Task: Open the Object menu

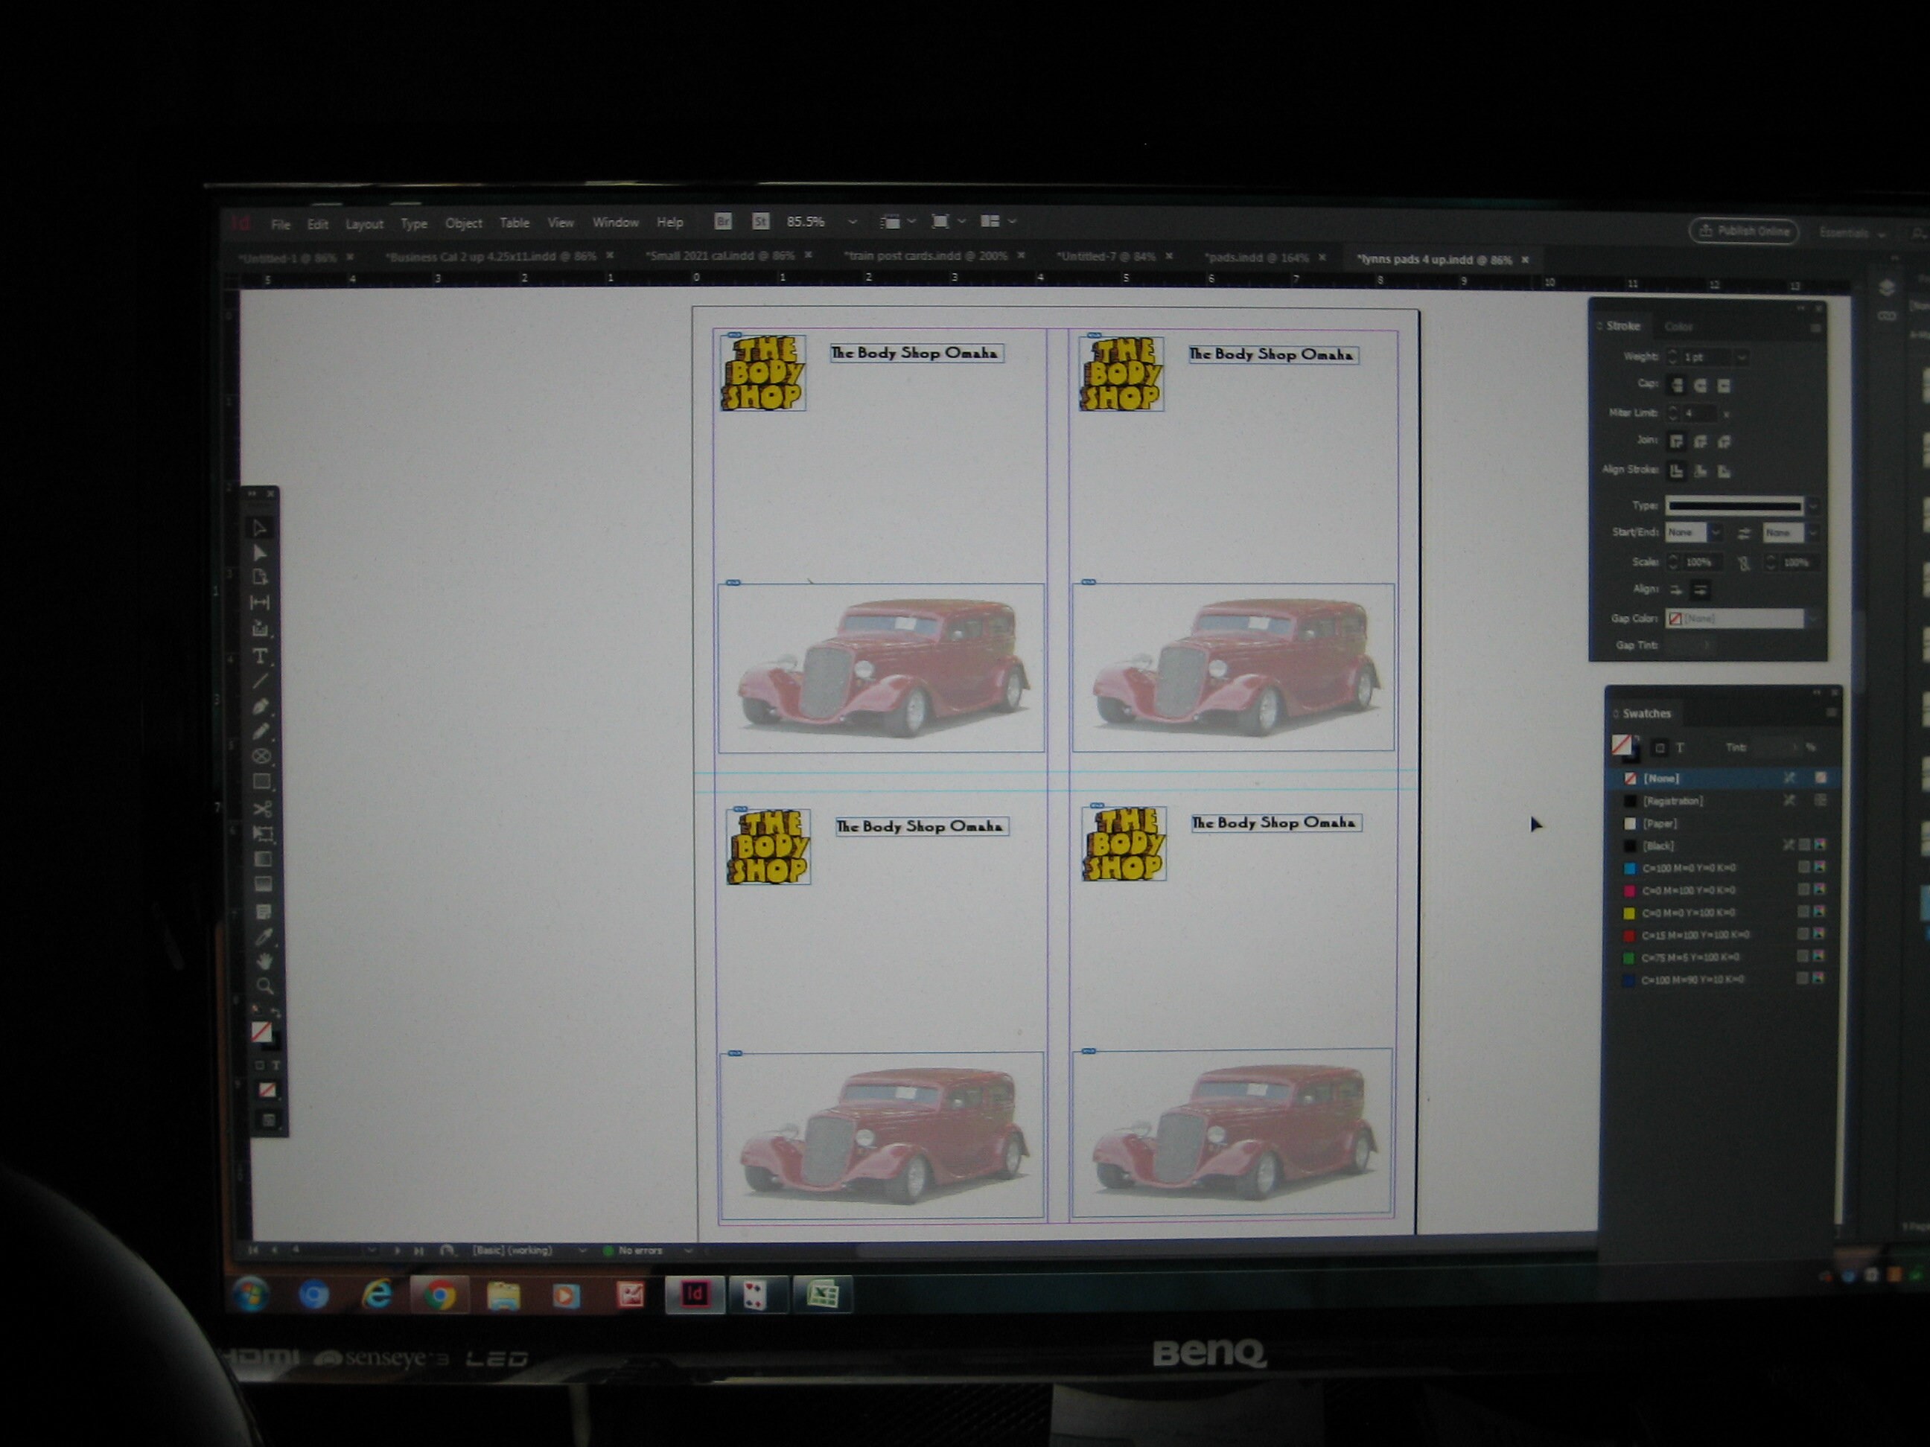Action: tap(463, 223)
